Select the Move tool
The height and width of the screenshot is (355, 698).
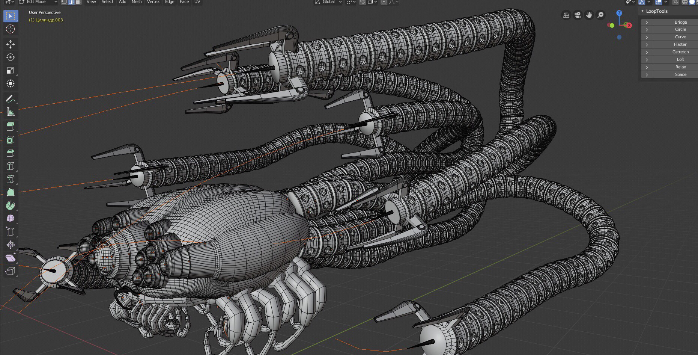pyautogui.click(x=11, y=44)
